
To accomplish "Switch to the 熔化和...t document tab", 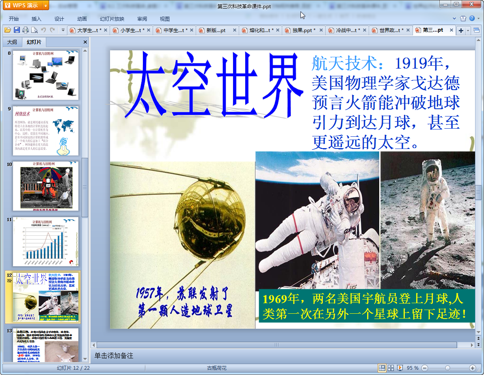I will point(258,30).
